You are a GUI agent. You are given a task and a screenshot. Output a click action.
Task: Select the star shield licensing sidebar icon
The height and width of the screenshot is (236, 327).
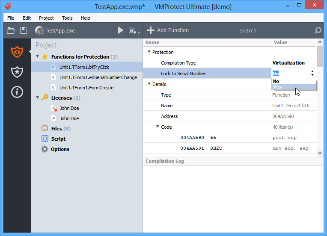(17, 72)
